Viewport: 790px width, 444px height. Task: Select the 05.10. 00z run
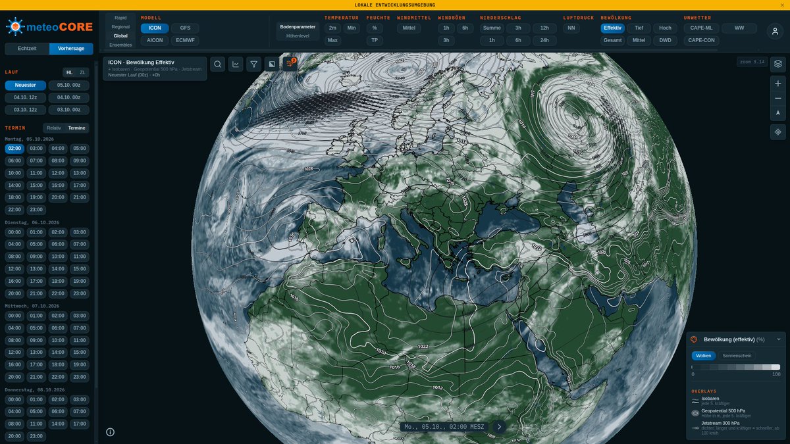tap(68, 86)
